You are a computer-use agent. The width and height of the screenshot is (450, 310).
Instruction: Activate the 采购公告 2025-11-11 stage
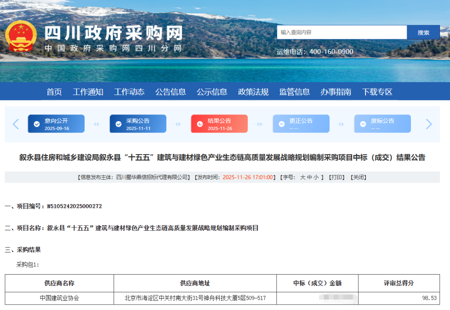pos(137,123)
